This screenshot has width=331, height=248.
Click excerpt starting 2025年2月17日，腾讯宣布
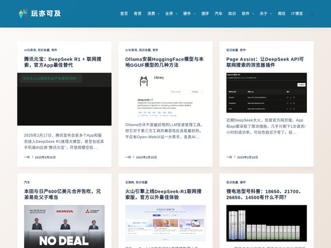point(64,141)
